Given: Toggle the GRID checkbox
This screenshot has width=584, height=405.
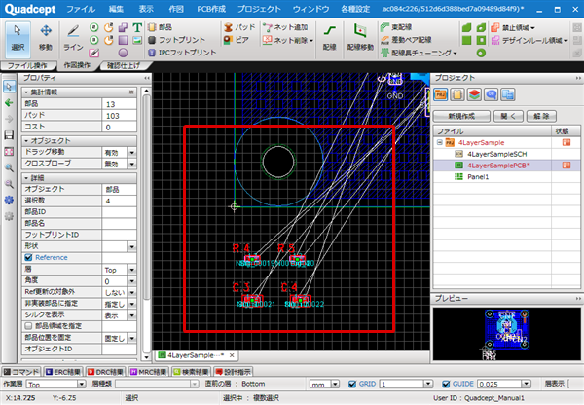Looking at the screenshot, I should point(352,384).
